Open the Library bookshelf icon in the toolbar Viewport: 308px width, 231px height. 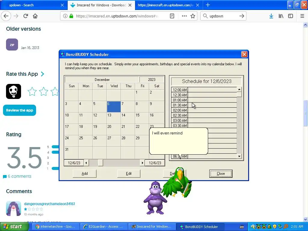tap(281, 16)
